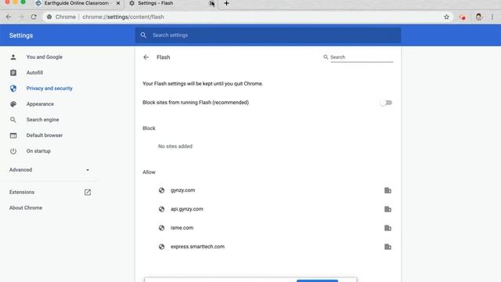
Task: Click the Extensions external-link icon
Action: tap(88, 192)
